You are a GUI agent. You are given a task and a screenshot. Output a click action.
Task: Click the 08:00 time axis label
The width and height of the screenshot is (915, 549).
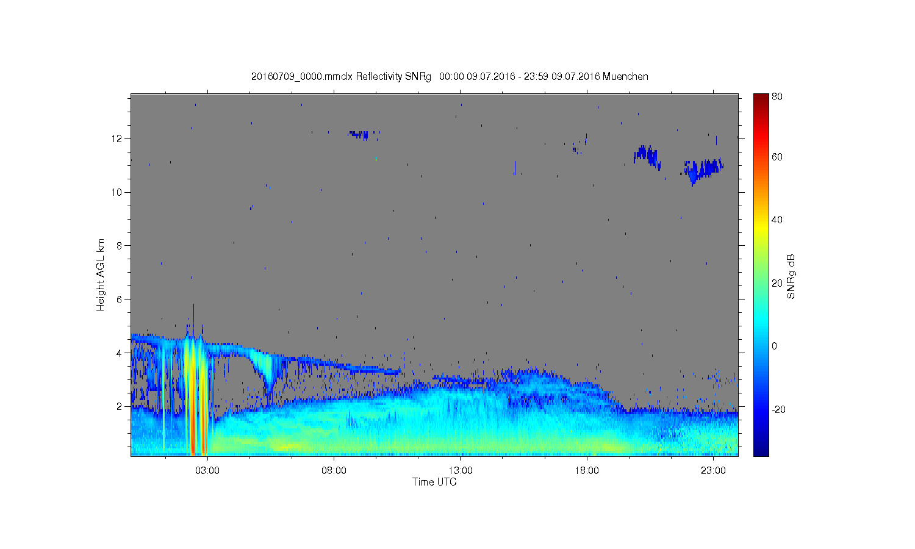[334, 471]
